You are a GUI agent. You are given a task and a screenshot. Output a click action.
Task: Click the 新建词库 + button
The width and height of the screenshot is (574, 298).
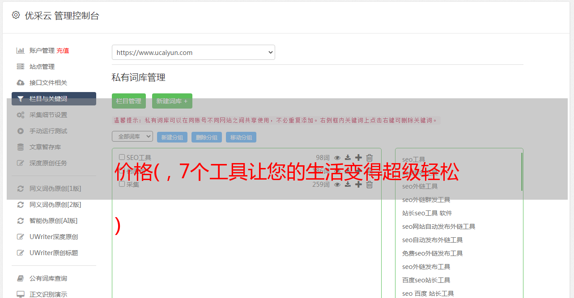[x=172, y=101]
